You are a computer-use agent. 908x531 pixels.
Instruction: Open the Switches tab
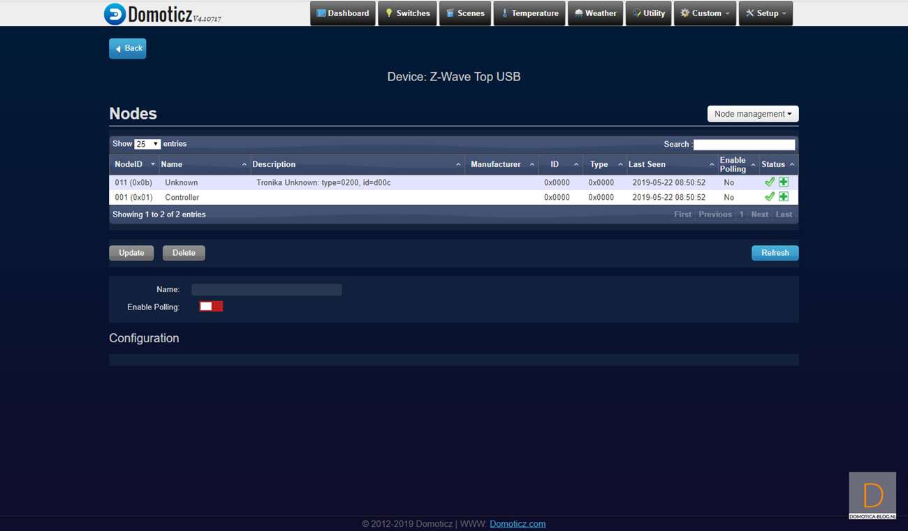coord(408,13)
